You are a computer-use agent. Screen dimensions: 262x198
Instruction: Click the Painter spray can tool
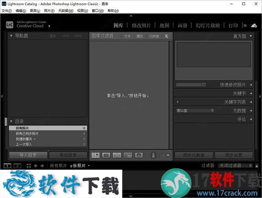(153, 155)
